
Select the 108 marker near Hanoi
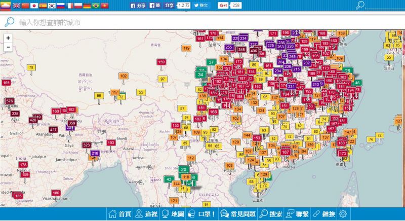tap(229, 165)
